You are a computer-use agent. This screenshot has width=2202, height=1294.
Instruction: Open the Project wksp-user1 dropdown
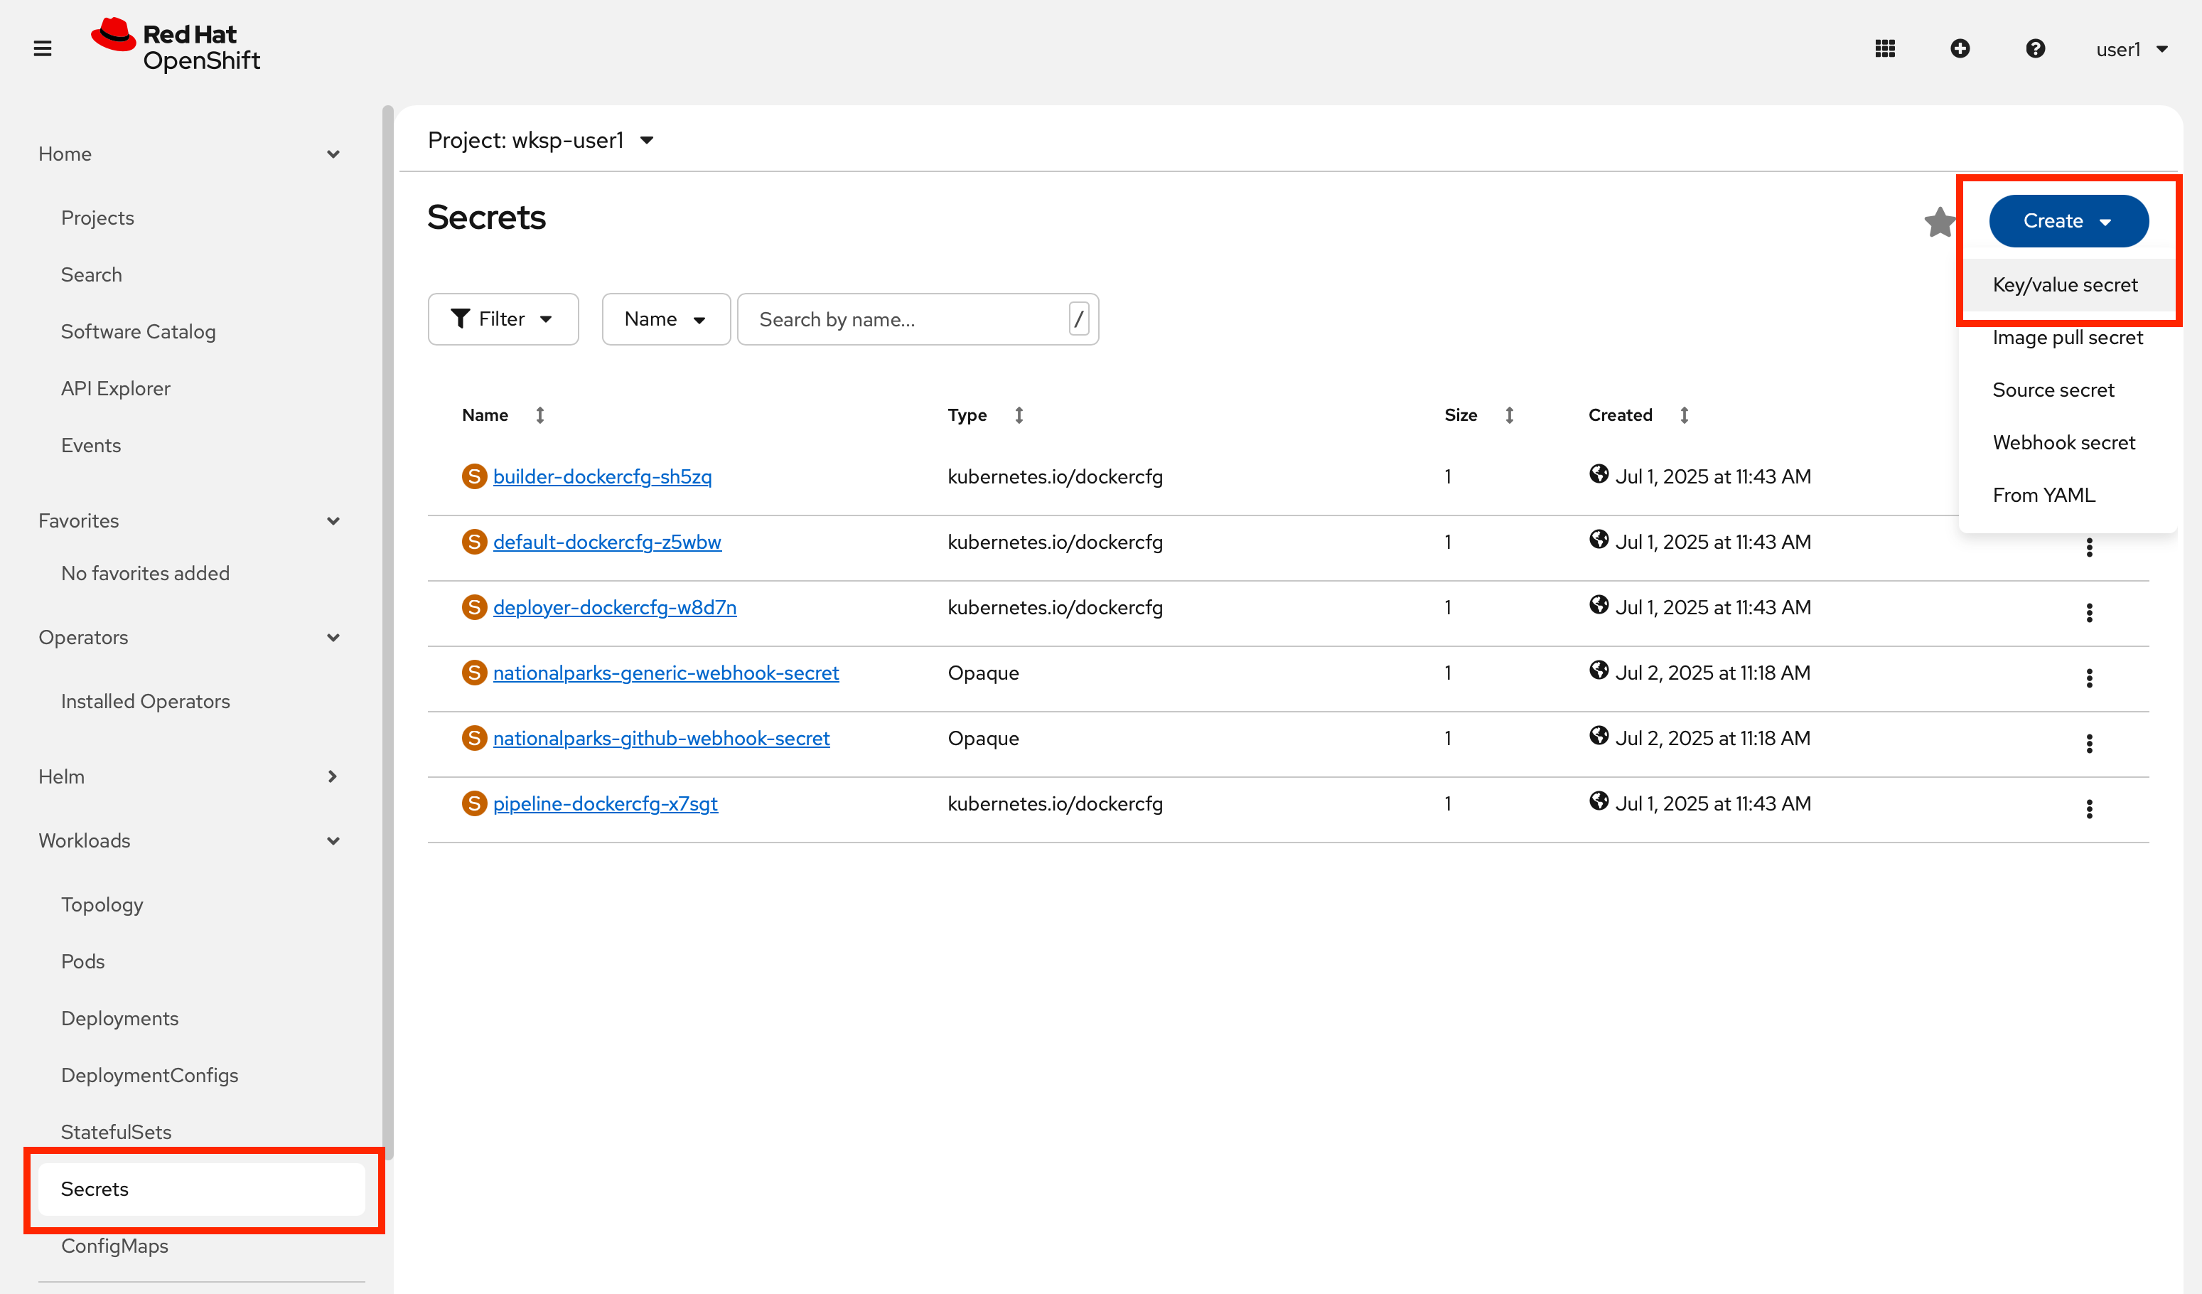click(540, 140)
